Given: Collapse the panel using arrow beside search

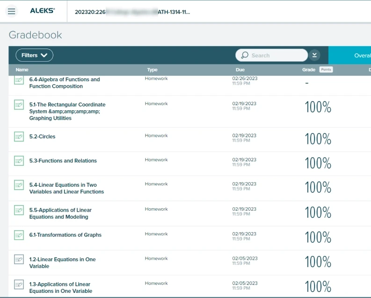Looking at the screenshot, I should point(314,55).
